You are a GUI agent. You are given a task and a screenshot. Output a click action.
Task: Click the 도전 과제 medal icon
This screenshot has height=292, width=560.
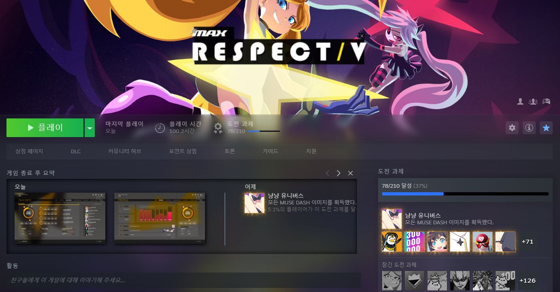click(218, 128)
